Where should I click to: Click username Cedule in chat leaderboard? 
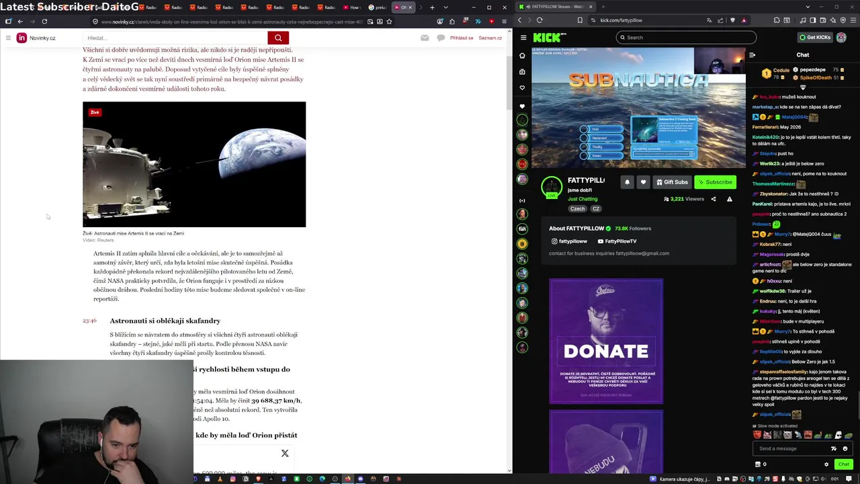(x=781, y=70)
